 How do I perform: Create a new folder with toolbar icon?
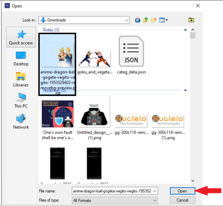[x=153, y=20]
